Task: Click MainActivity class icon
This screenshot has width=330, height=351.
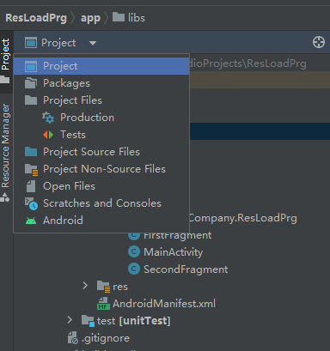Action: [134, 251]
